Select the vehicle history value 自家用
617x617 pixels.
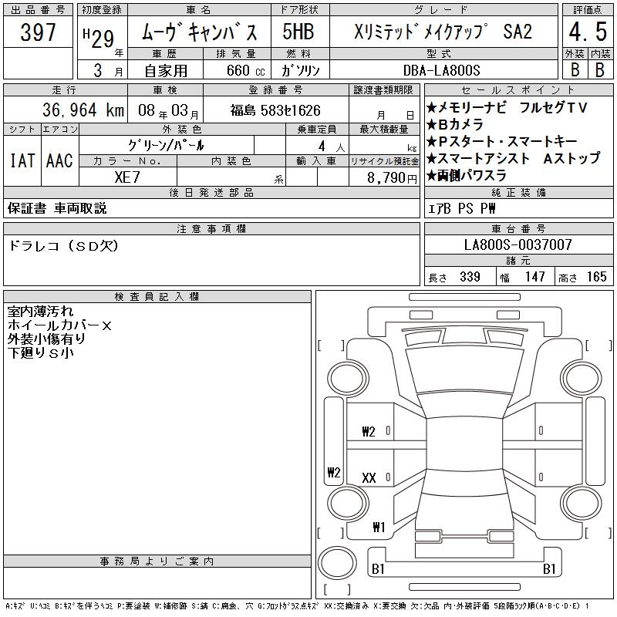(x=166, y=70)
